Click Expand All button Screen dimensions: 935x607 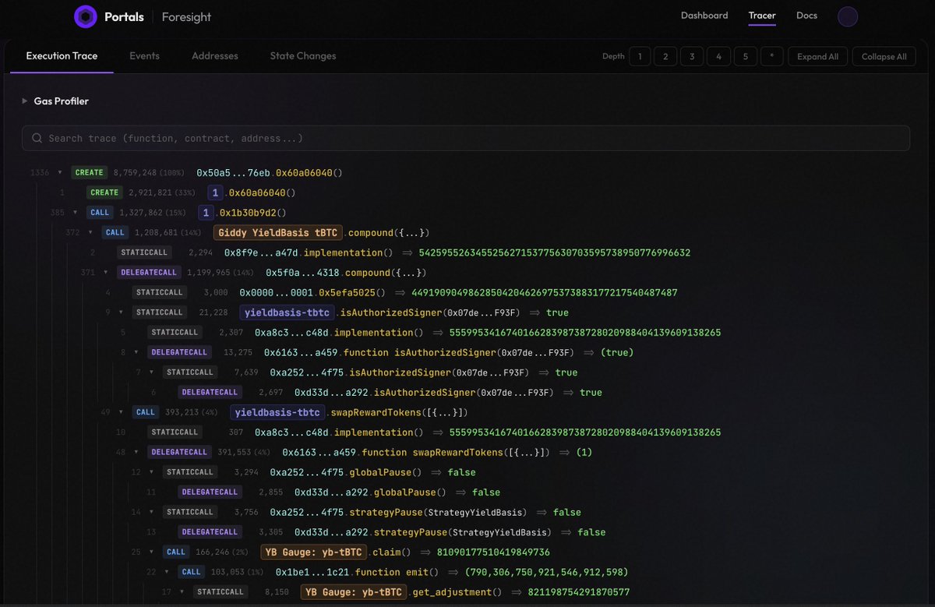coord(817,56)
